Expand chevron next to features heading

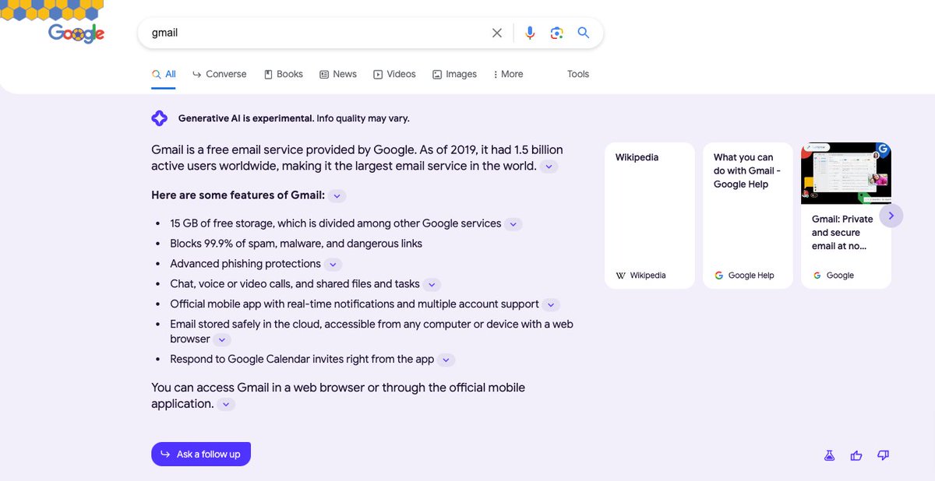point(337,196)
